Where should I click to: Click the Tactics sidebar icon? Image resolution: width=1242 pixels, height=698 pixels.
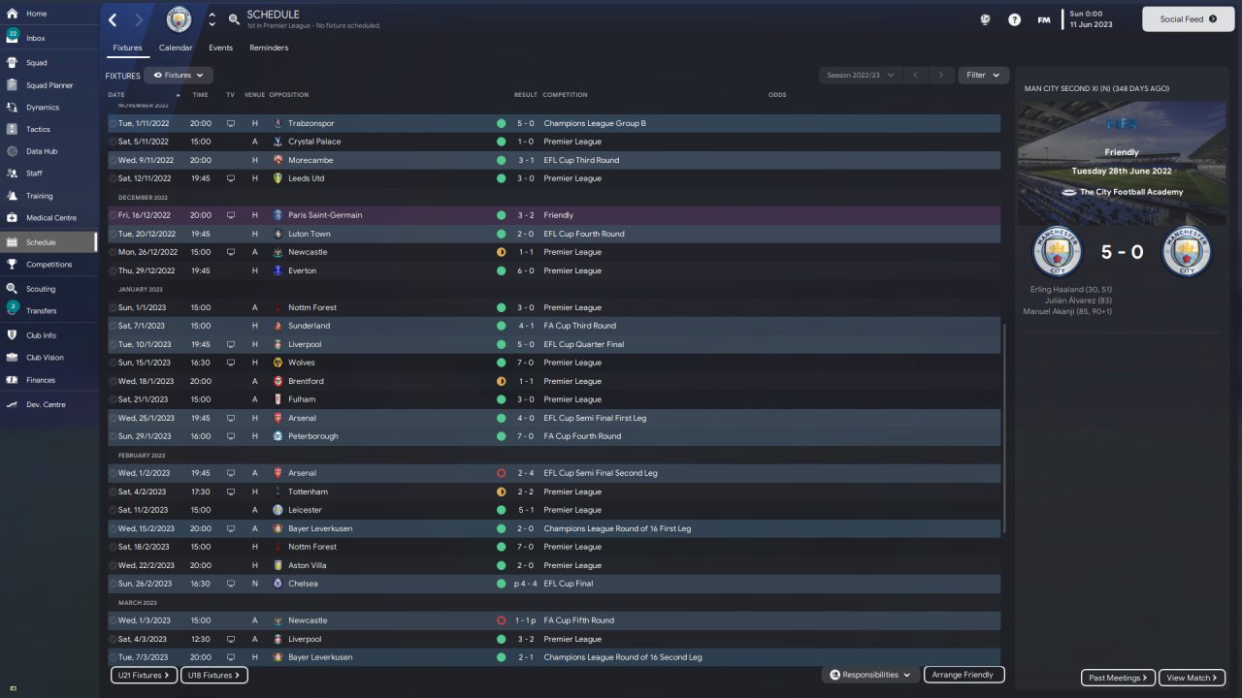[x=13, y=129]
